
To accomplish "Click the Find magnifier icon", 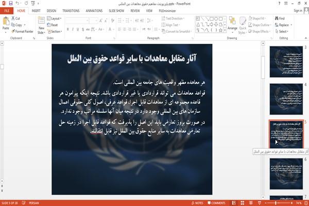I will click(x=277, y=19).
